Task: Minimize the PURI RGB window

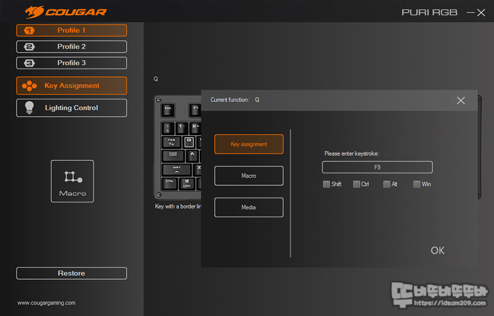Action: click(471, 13)
